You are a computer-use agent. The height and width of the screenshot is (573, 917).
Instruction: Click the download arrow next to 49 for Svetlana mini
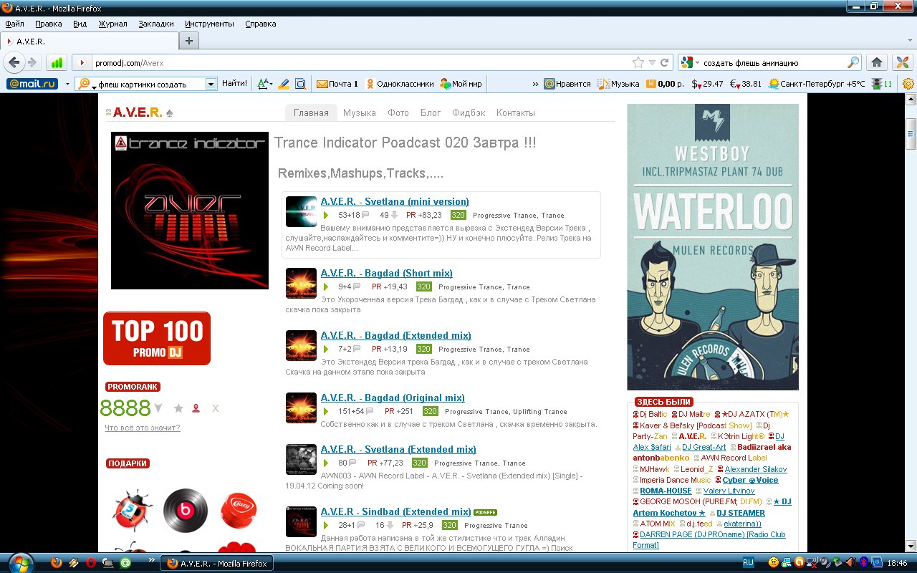click(x=394, y=215)
